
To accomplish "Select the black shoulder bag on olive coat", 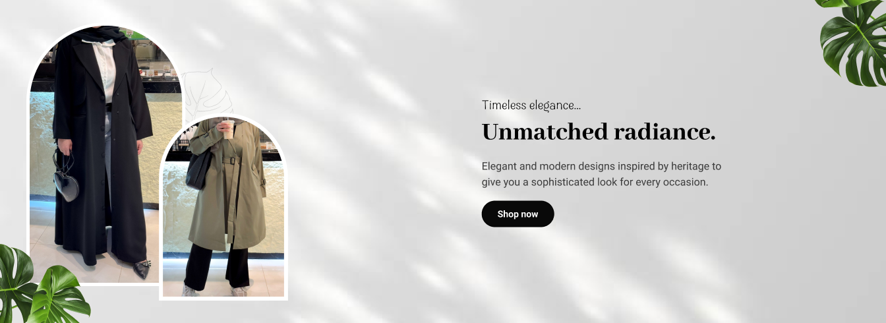I will pos(198,169).
